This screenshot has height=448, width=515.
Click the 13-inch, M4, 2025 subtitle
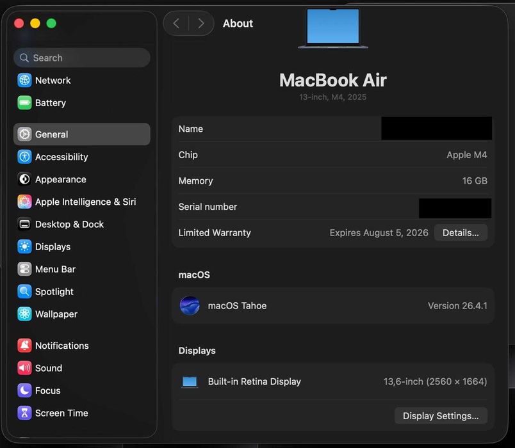332,97
